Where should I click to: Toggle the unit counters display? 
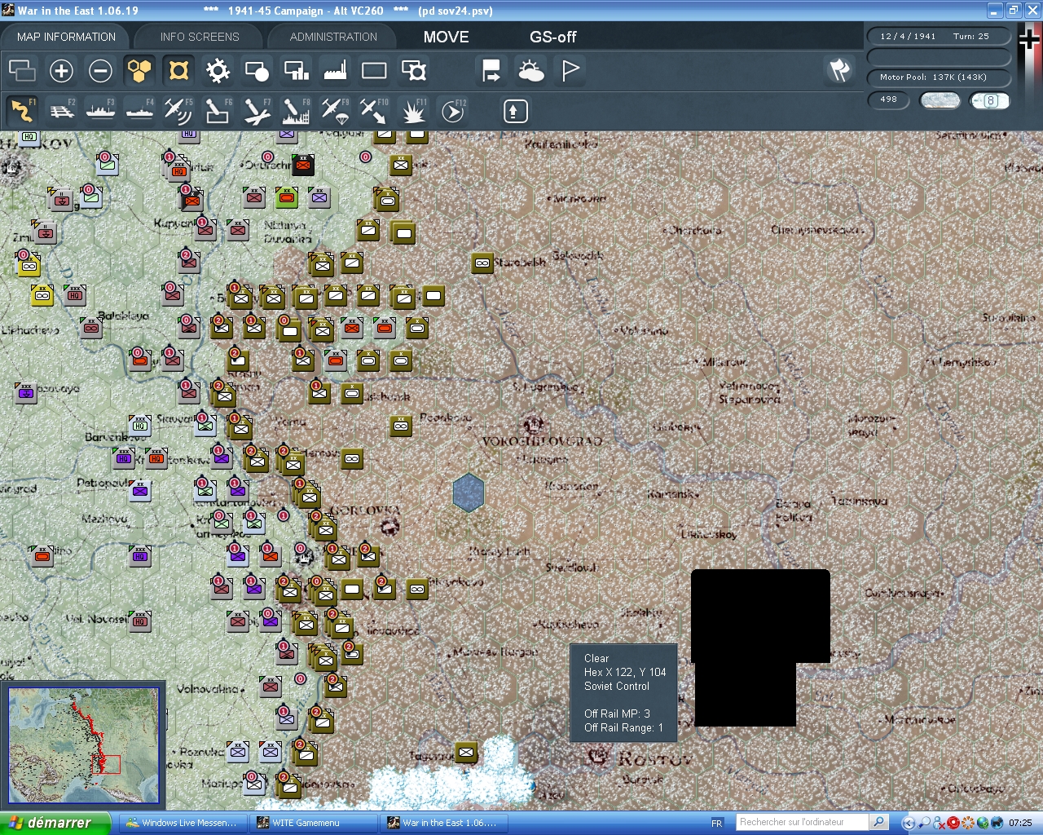[178, 71]
